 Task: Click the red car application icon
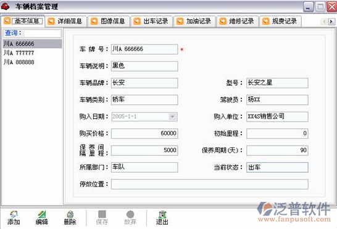(6, 6)
